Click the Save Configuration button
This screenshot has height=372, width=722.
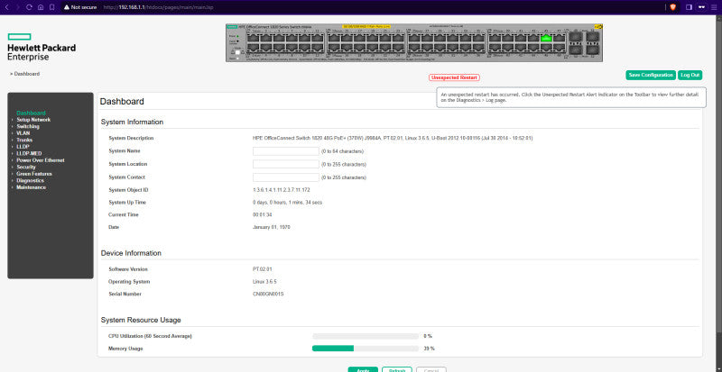pyautogui.click(x=651, y=75)
